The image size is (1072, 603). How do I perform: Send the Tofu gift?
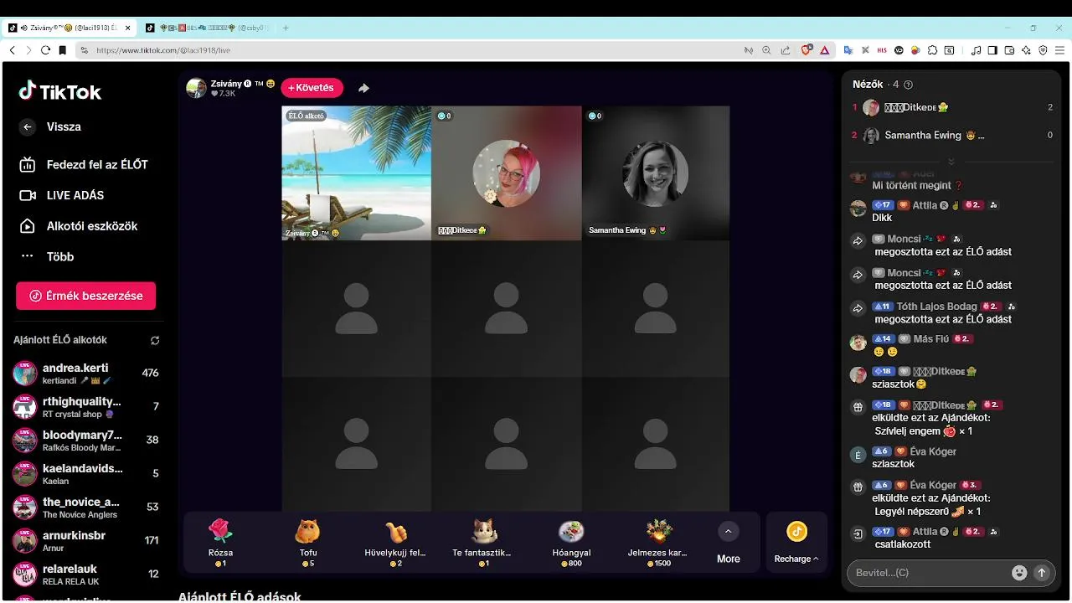tap(307, 542)
